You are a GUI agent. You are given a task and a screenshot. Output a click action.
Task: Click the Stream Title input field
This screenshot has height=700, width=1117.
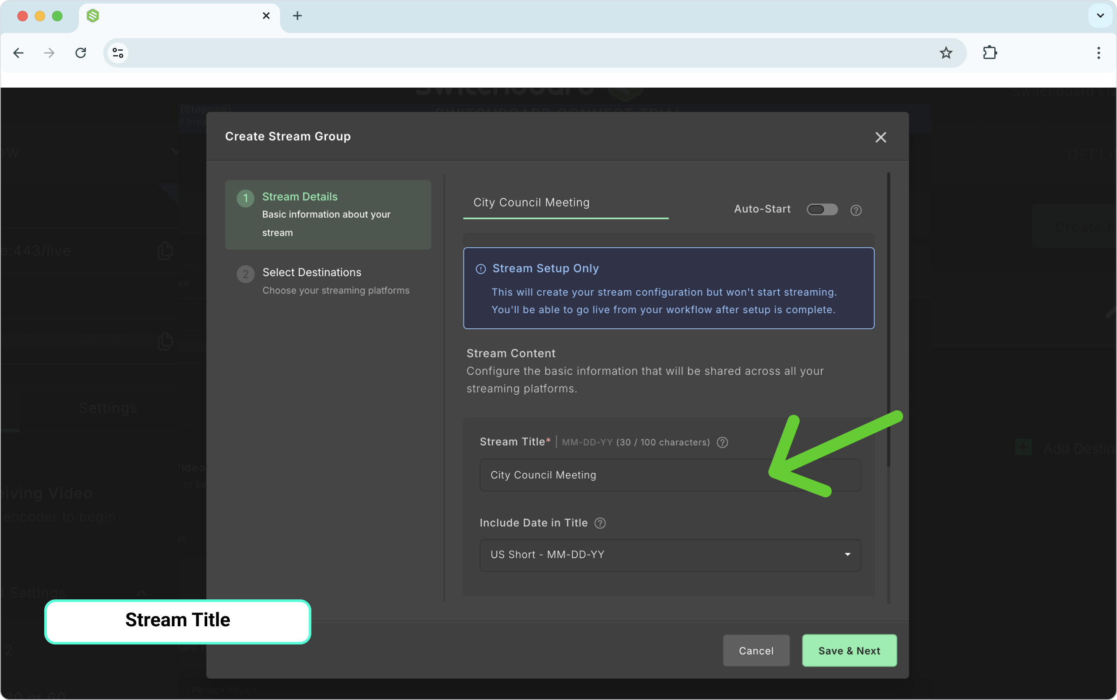coord(670,474)
